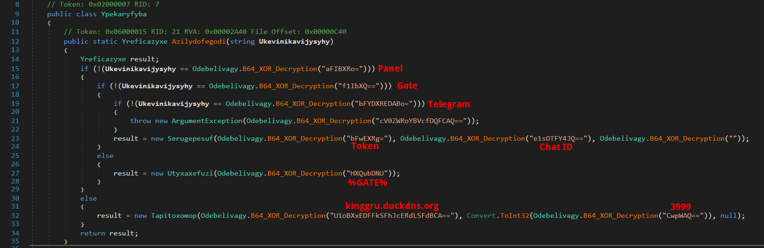
Task: Select the Azilydofegodi method name
Action: click(x=198, y=41)
